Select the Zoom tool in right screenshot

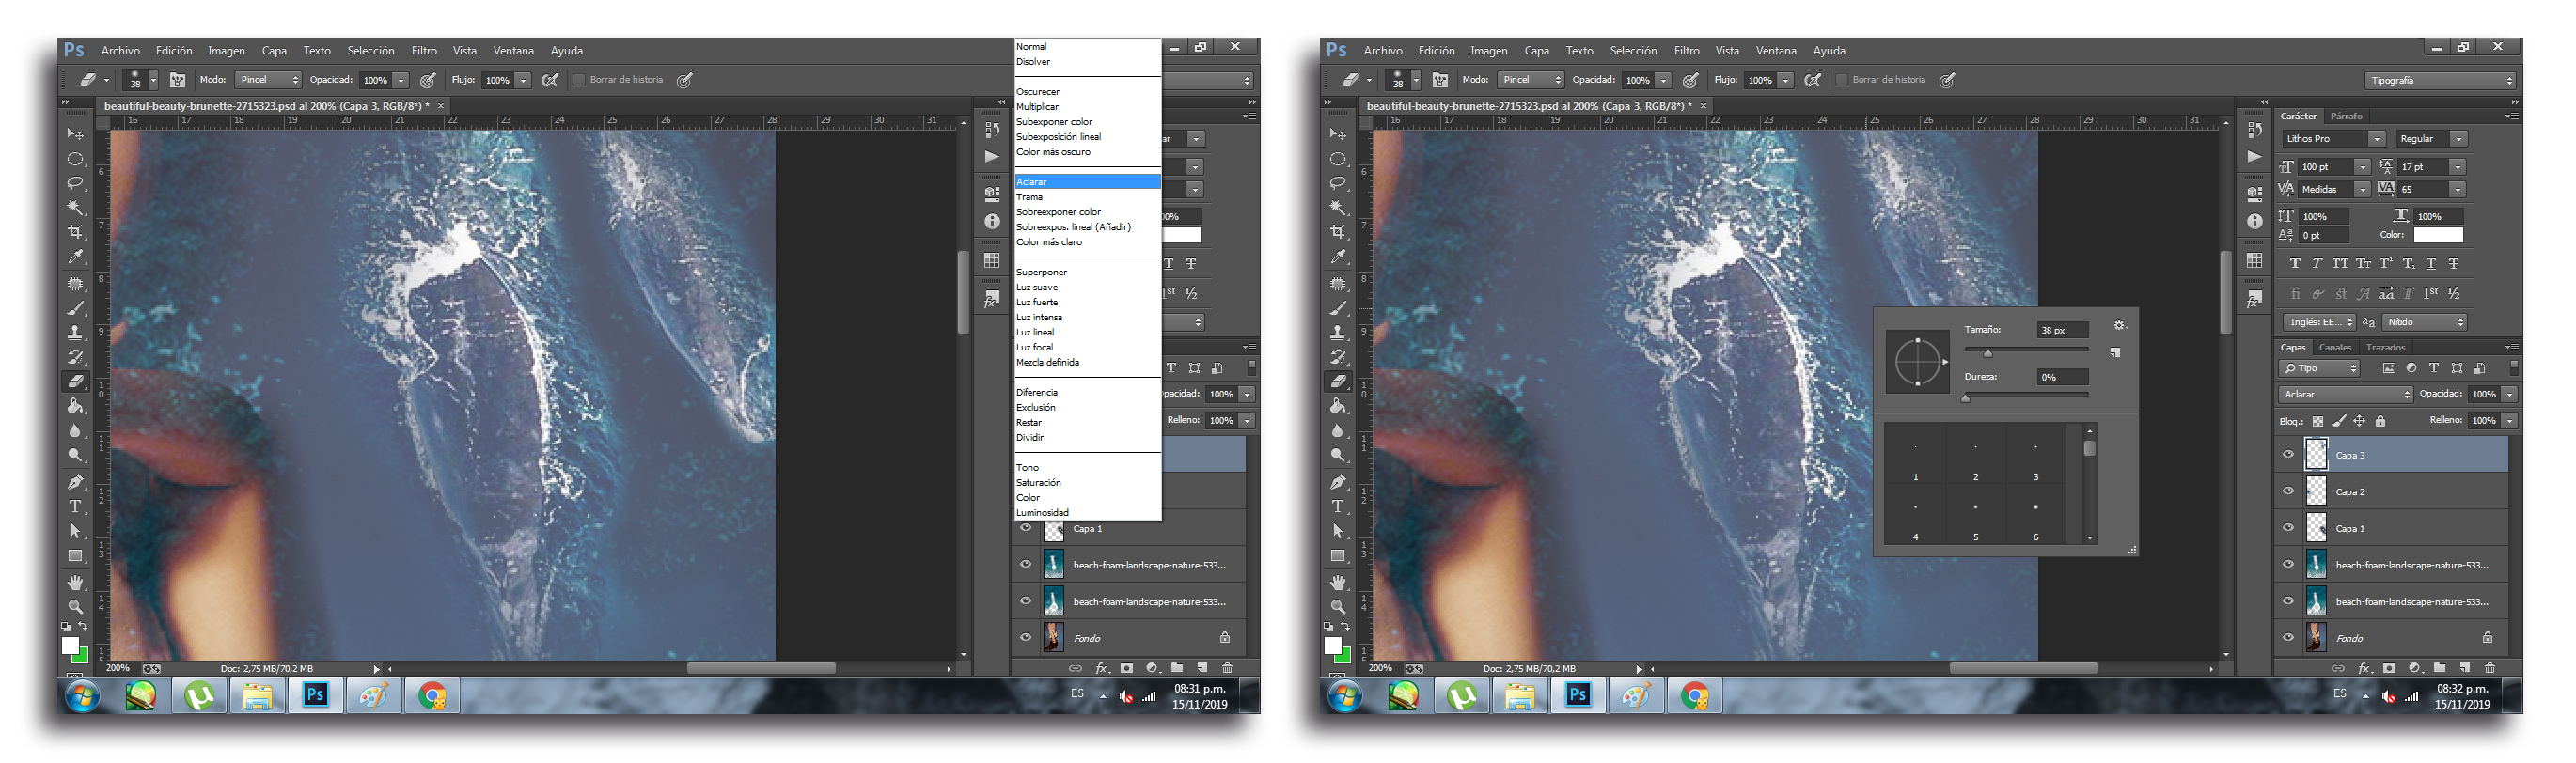1338,606
